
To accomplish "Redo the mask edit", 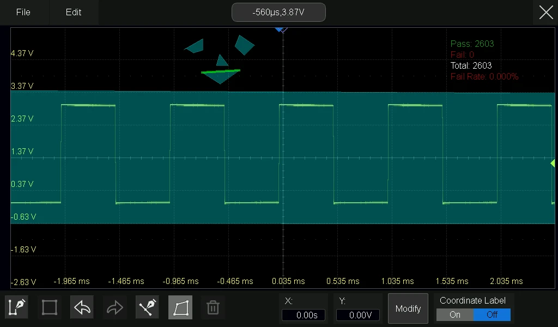I will [x=114, y=307].
